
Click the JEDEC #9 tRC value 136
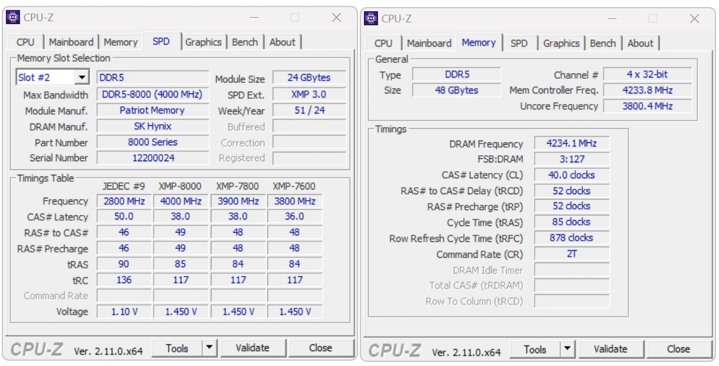124,280
